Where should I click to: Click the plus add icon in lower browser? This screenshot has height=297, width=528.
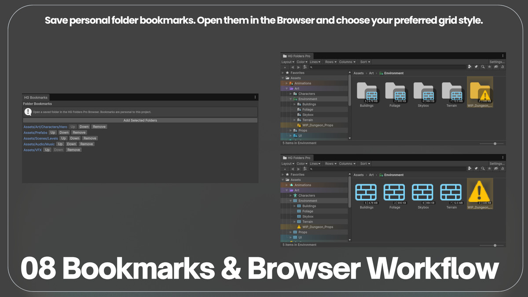coord(285,169)
